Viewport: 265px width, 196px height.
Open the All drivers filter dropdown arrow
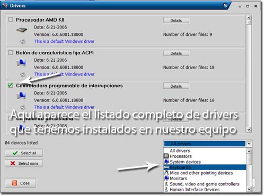tap(249, 144)
